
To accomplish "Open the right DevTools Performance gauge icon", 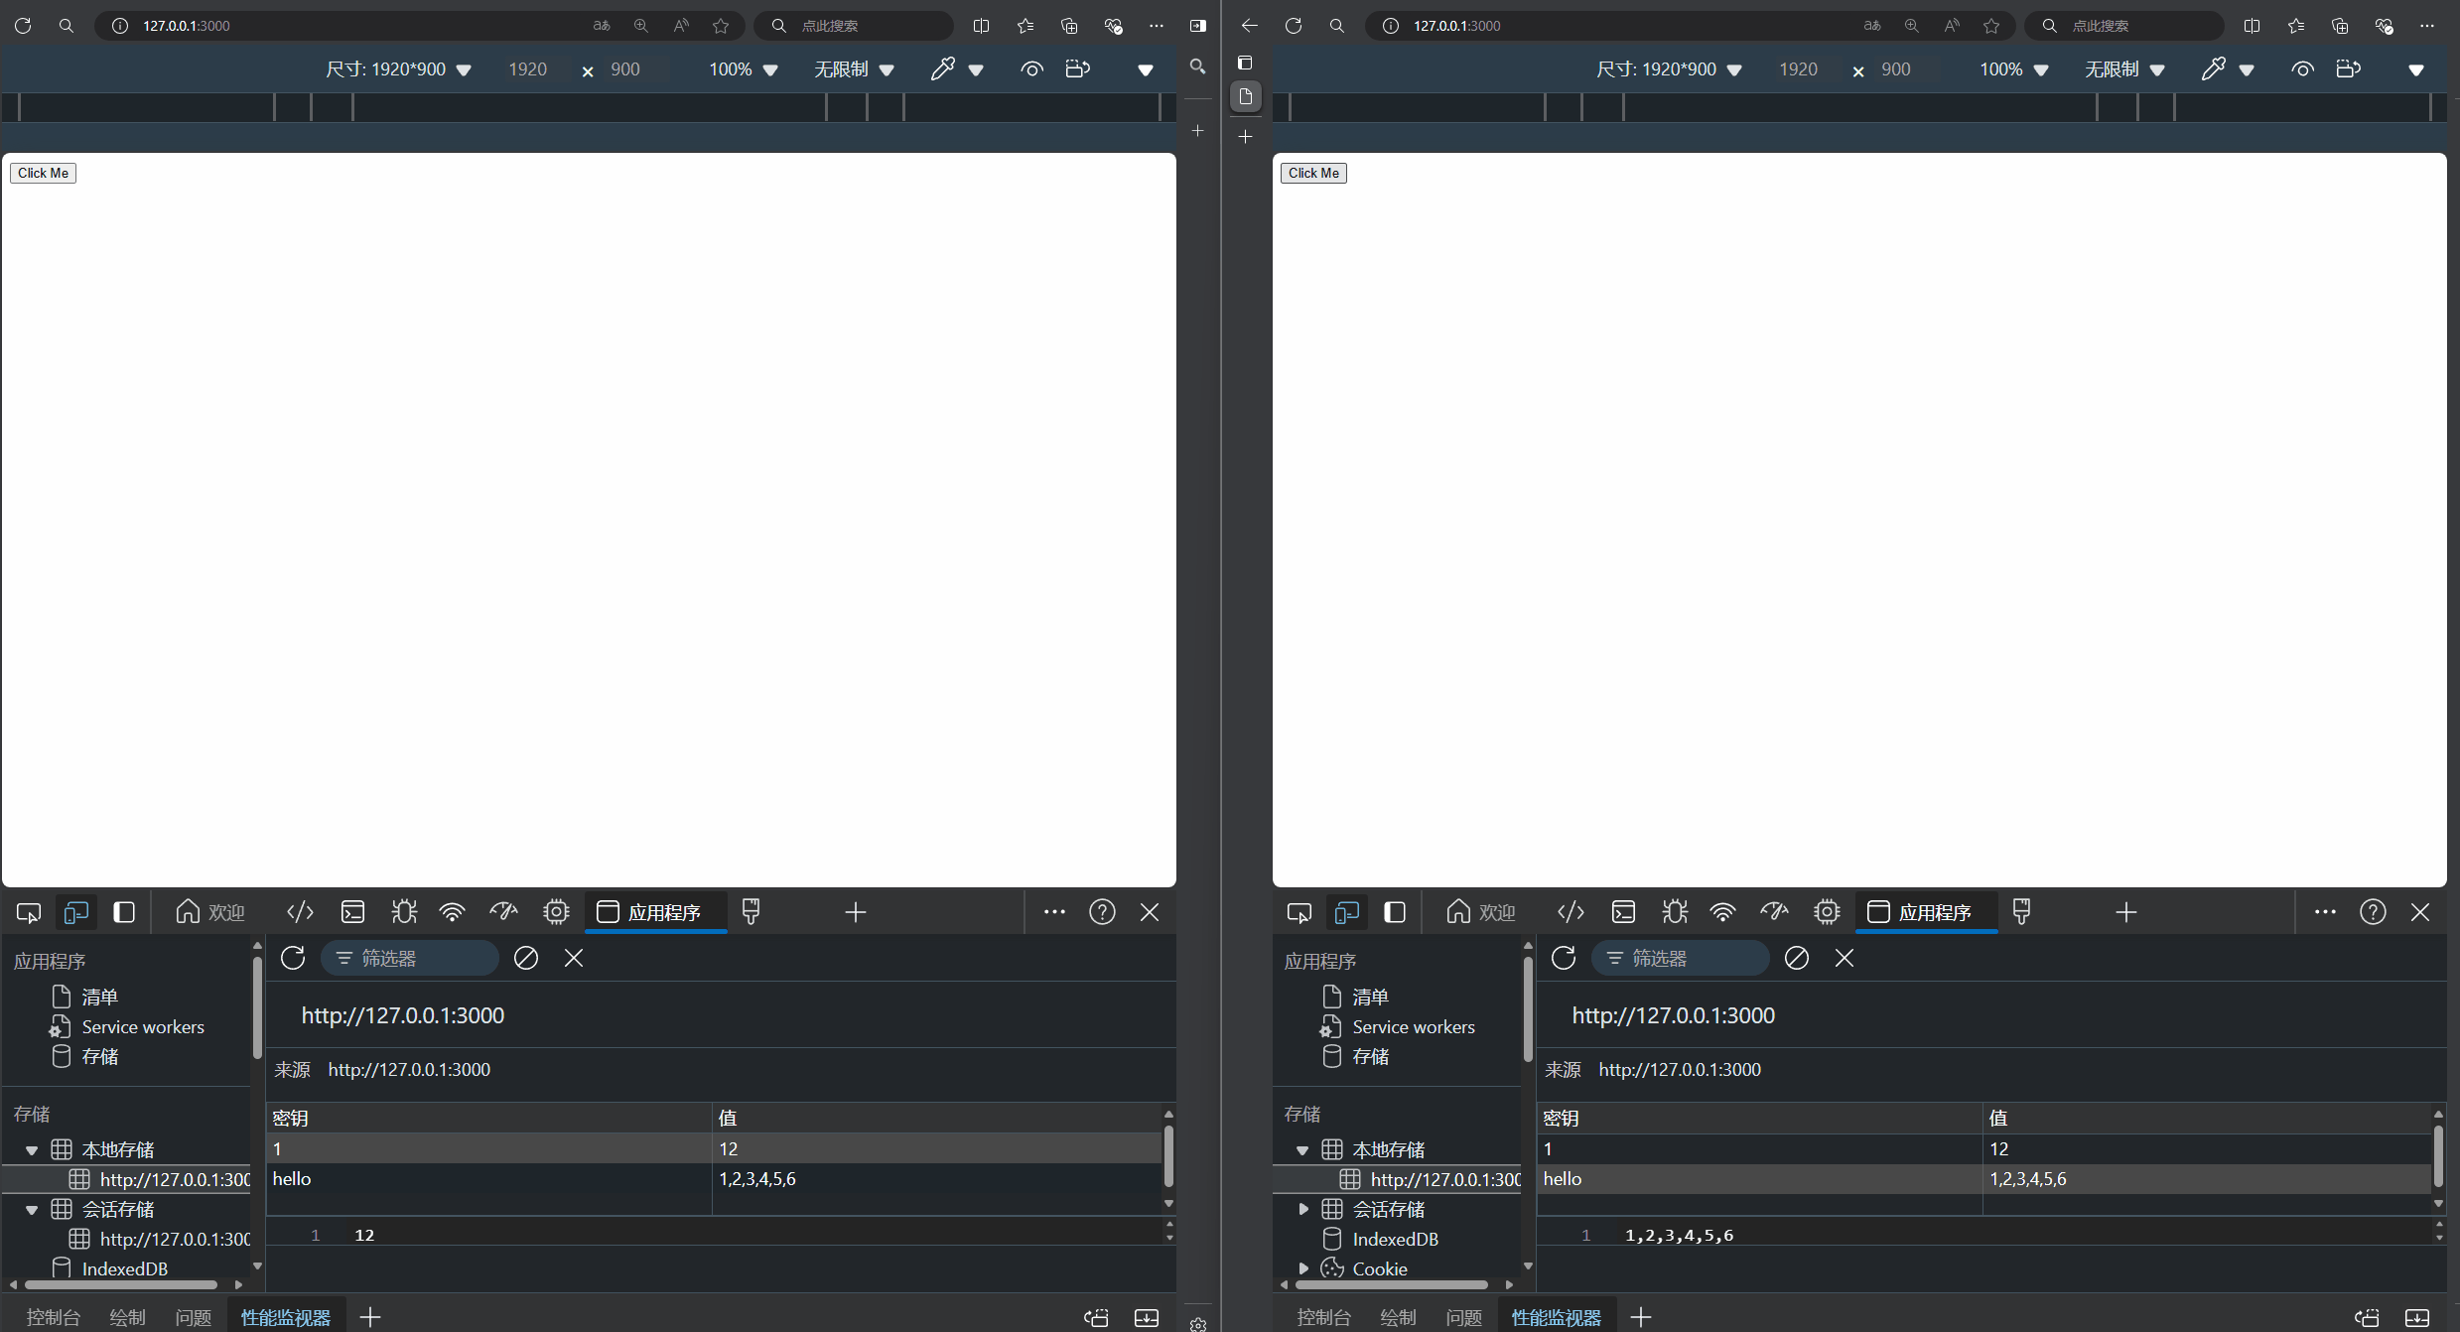I will (1774, 912).
